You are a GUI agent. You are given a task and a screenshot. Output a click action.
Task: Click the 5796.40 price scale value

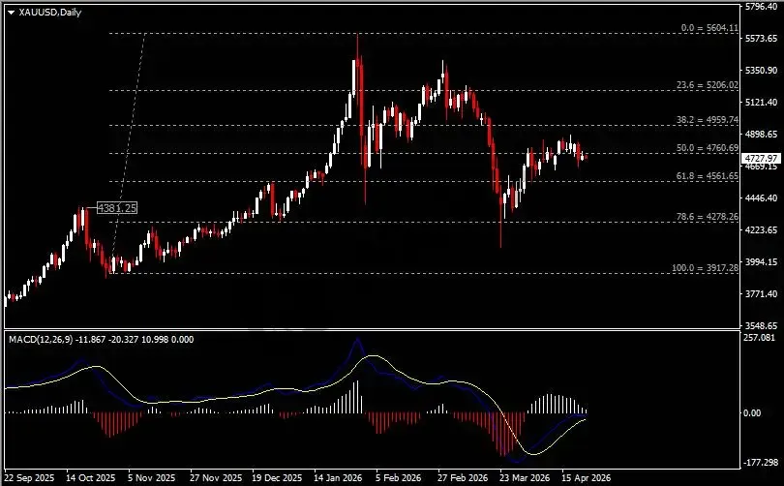pos(762,7)
